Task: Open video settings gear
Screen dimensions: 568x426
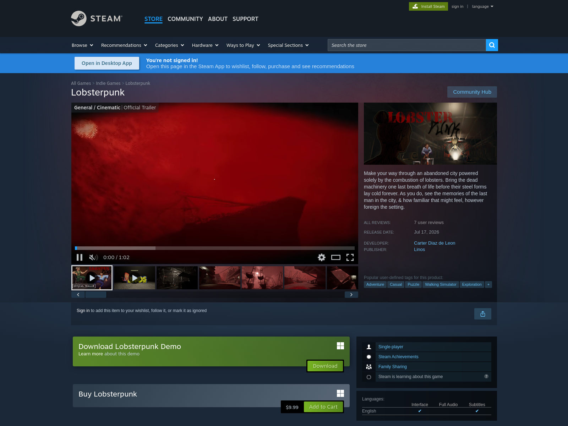Action: [x=322, y=257]
